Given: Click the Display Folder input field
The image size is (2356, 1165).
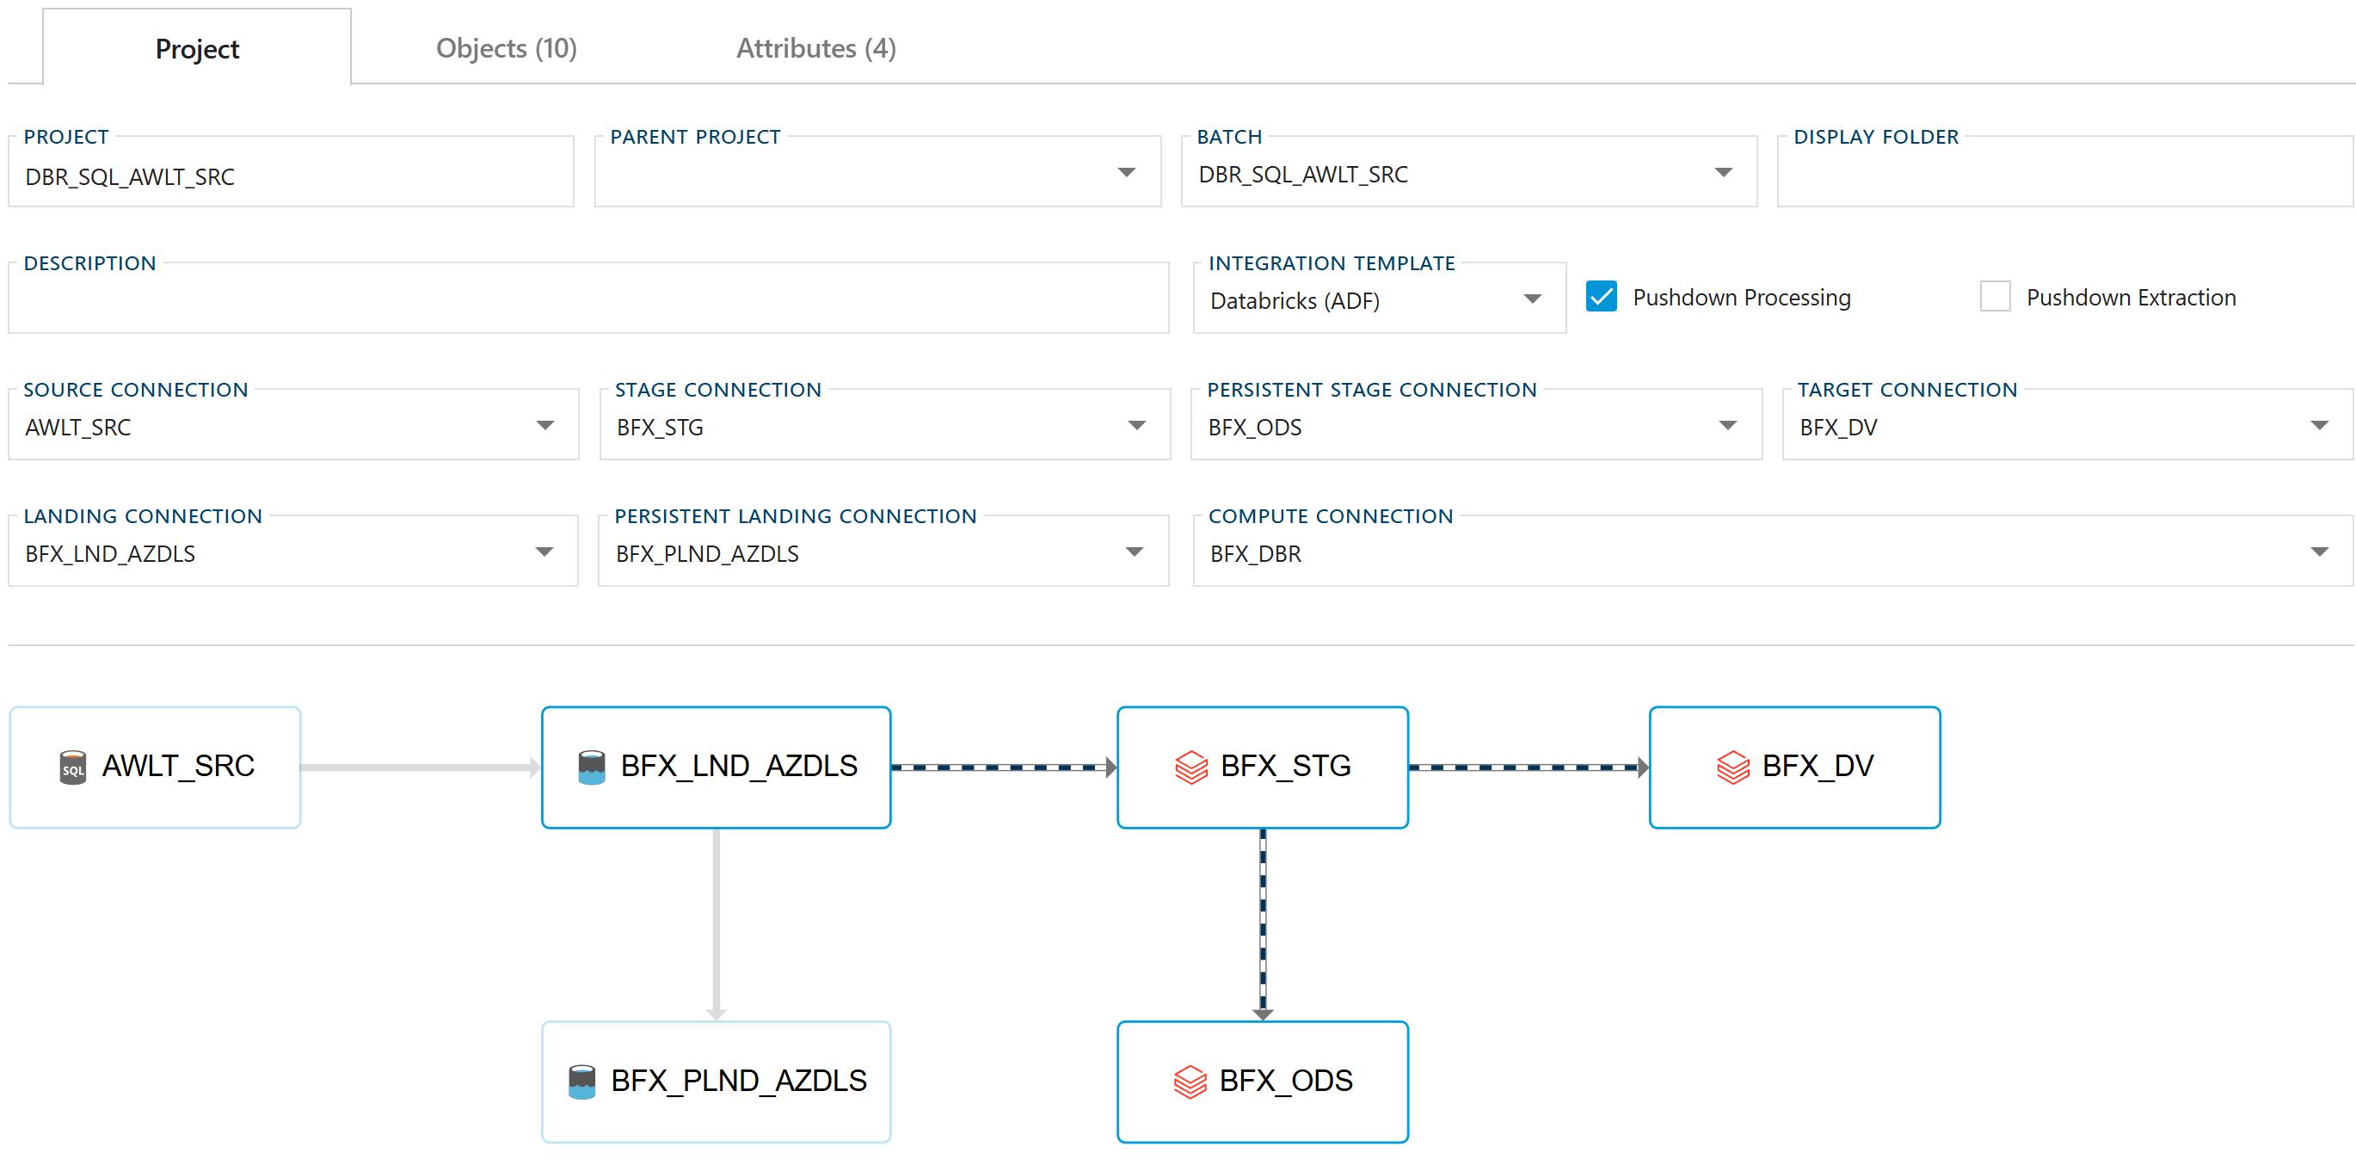Looking at the screenshot, I should pos(2064,175).
